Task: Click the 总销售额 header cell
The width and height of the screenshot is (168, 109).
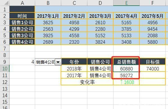Action: pos(126,62)
